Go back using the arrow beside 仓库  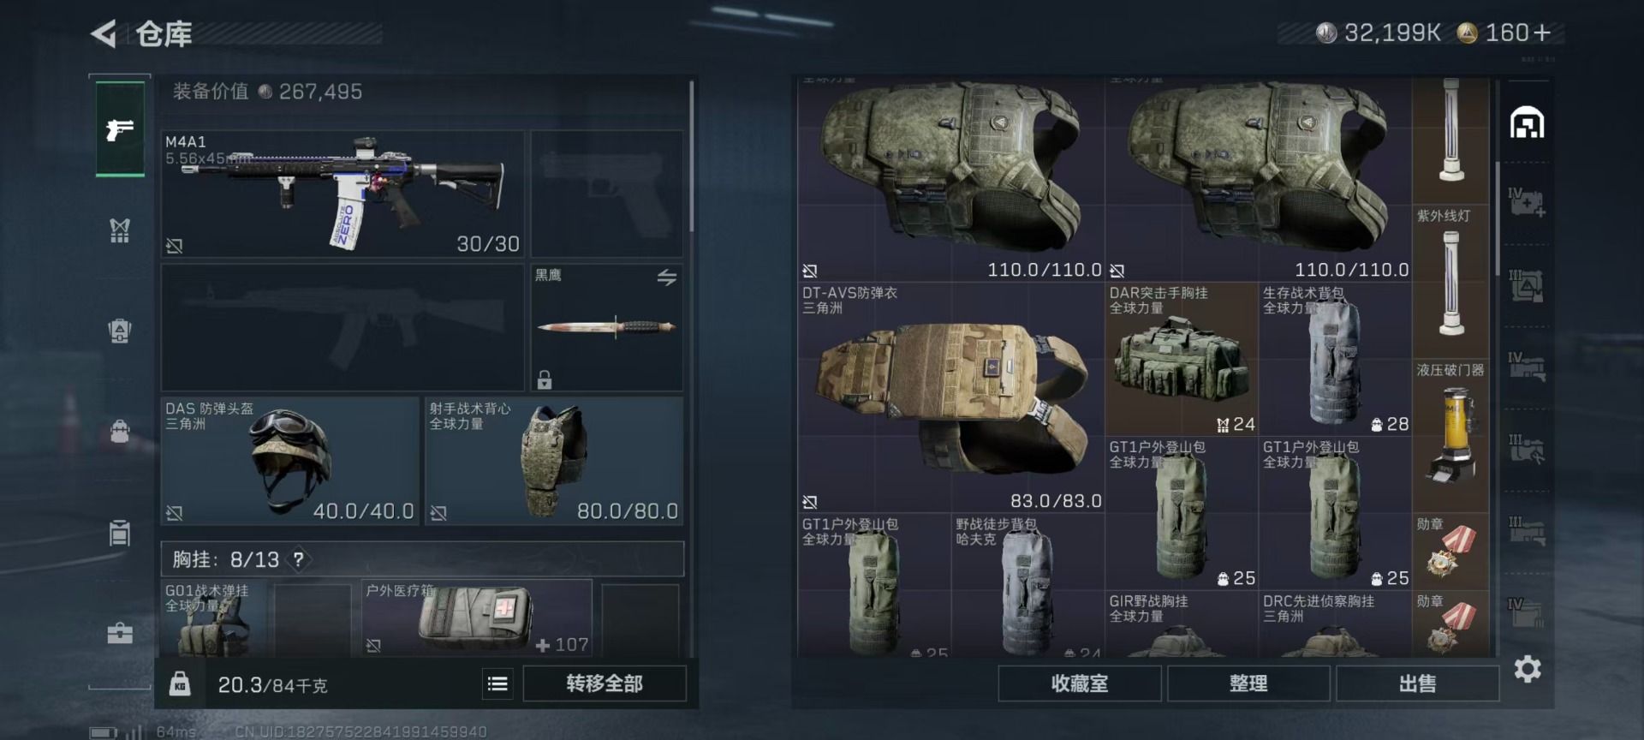(104, 34)
